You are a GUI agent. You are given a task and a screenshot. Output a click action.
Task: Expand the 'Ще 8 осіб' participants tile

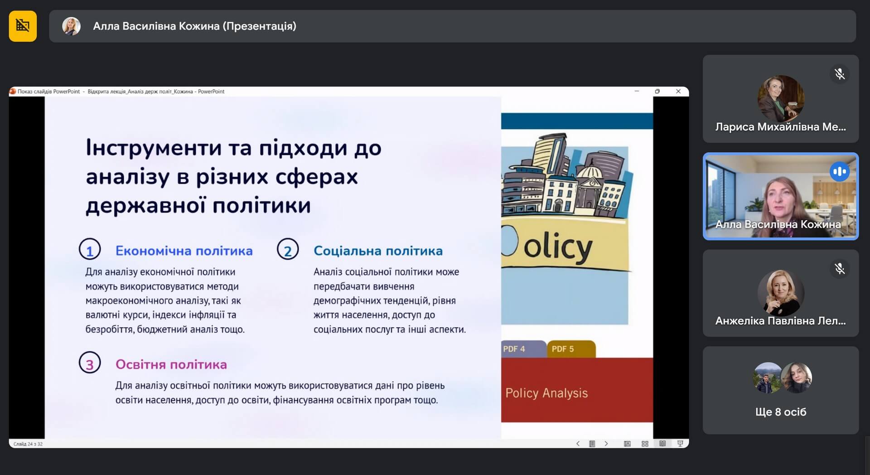click(x=780, y=390)
